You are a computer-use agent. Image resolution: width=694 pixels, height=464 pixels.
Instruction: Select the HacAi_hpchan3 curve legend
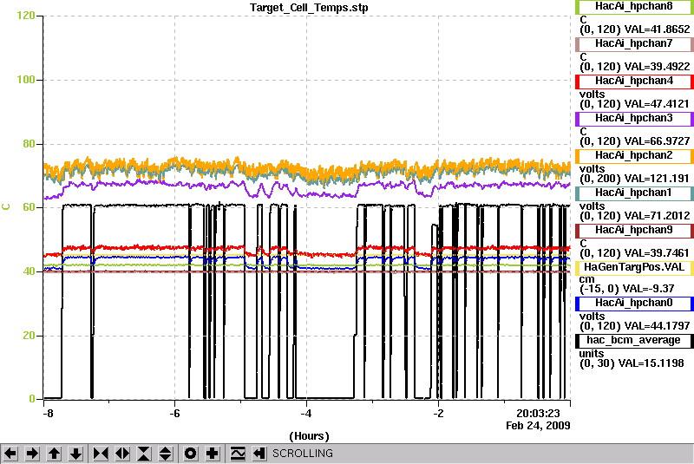pos(634,119)
